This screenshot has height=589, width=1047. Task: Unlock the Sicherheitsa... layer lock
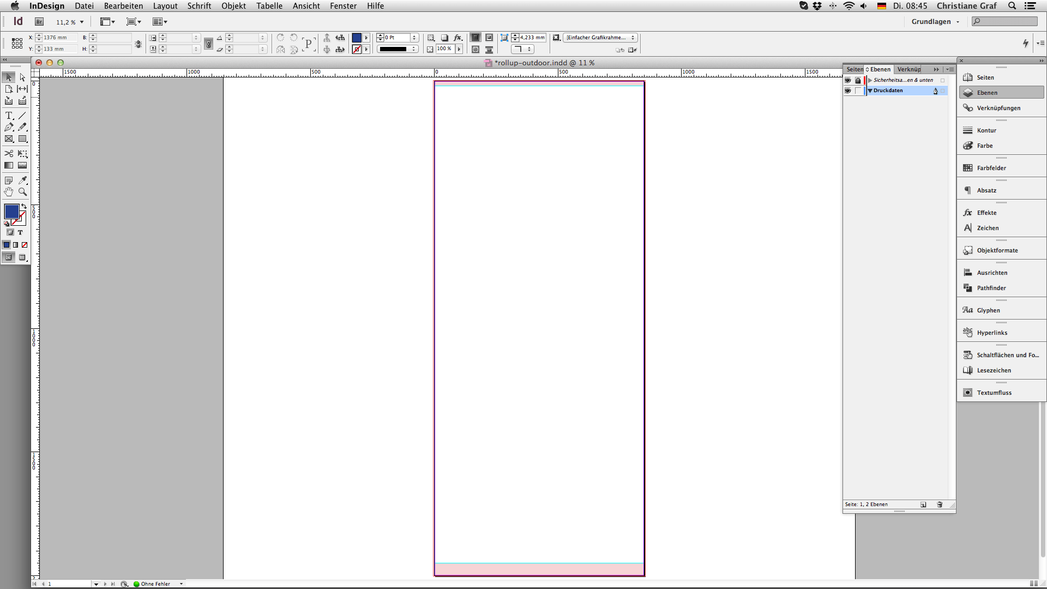(858, 80)
